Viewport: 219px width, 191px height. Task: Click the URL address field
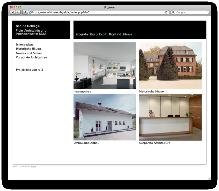pyautogui.click(x=98, y=12)
